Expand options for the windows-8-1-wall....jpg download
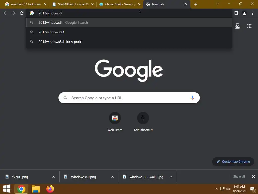Viewport: 258px width, 194px height. click(x=171, y=177)
